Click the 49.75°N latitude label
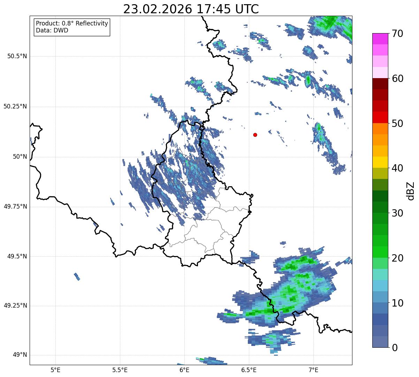This screenshot has height=377, width=419. point(15,206)
